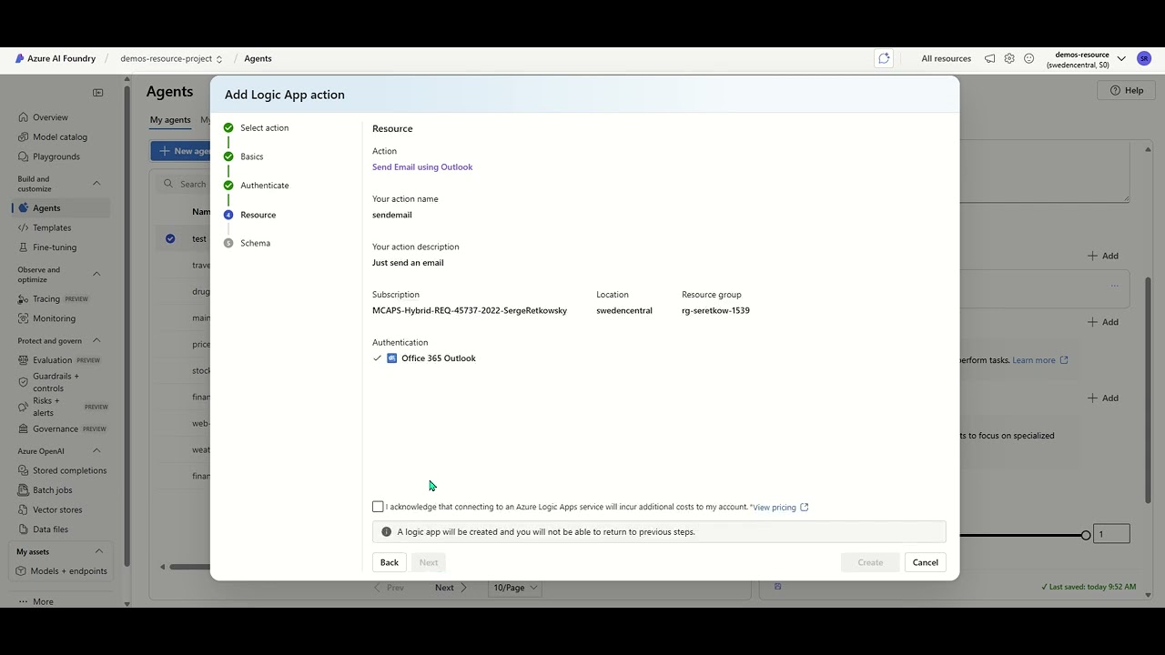The image size is (1165, 655).
Task: Go to the Basics step
Action: pyautogui.click(x=244, y=156)
